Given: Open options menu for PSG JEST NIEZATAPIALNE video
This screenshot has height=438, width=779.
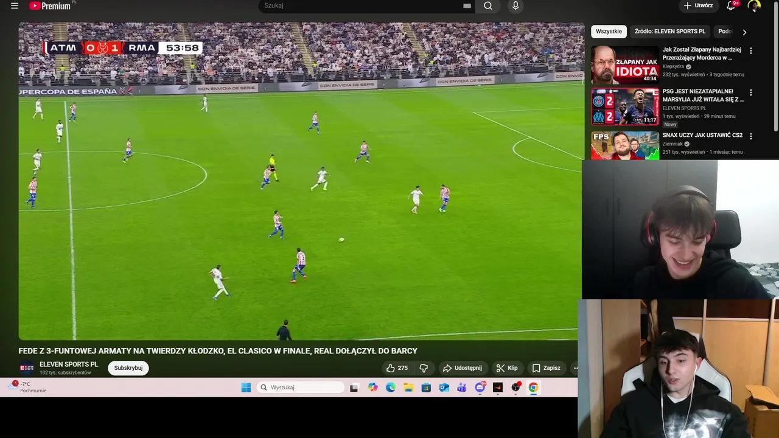Looking at the screenshot, I should point(750,92).
